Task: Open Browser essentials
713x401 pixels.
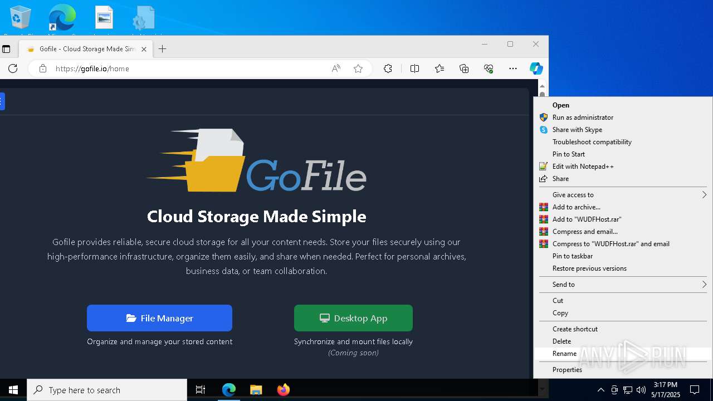Action: click(489, 69)
